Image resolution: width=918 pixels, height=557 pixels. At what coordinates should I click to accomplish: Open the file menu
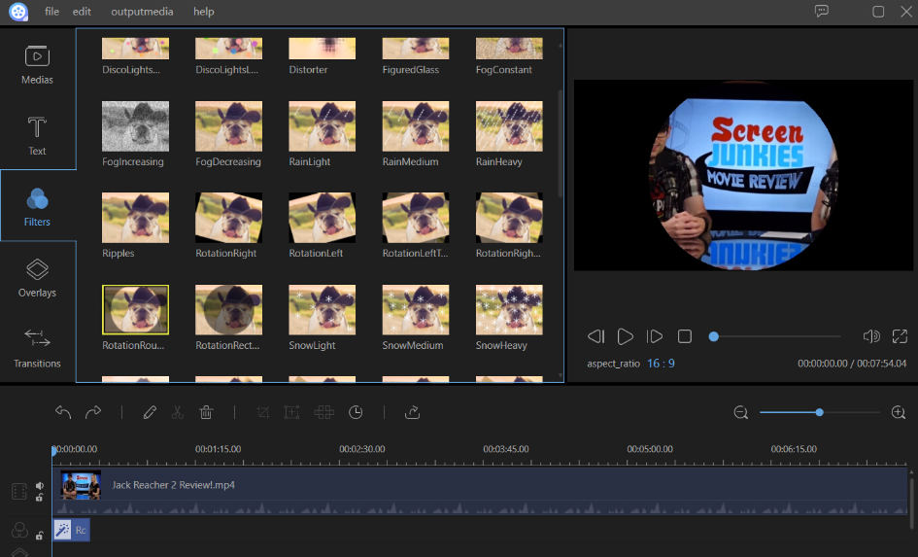[x=51, y=11]
